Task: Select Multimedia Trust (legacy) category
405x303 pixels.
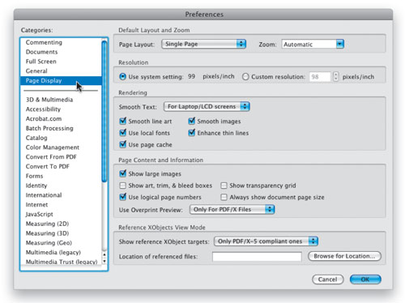Action: pyautogui.click(x=62, y=262)
